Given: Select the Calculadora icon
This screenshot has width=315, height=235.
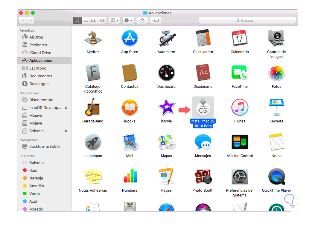Looking at the screenshot, I should 203,38.
